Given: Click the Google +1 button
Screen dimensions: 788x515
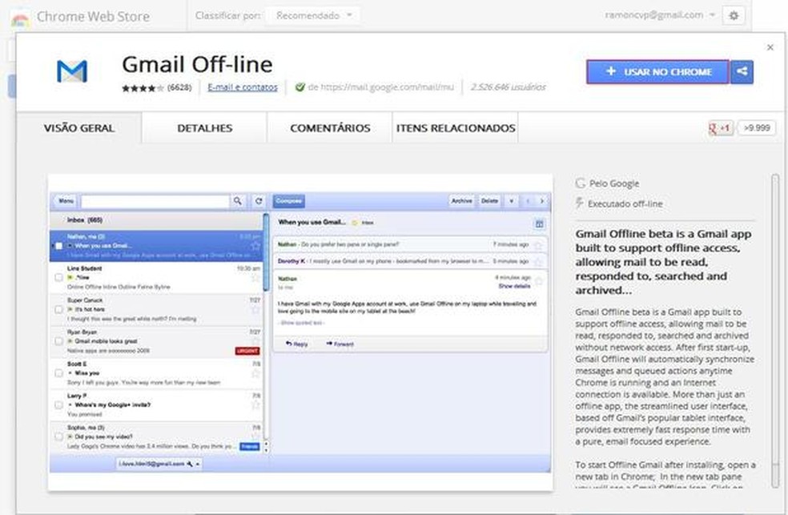Looking at the screenshot, I should 720,128.
